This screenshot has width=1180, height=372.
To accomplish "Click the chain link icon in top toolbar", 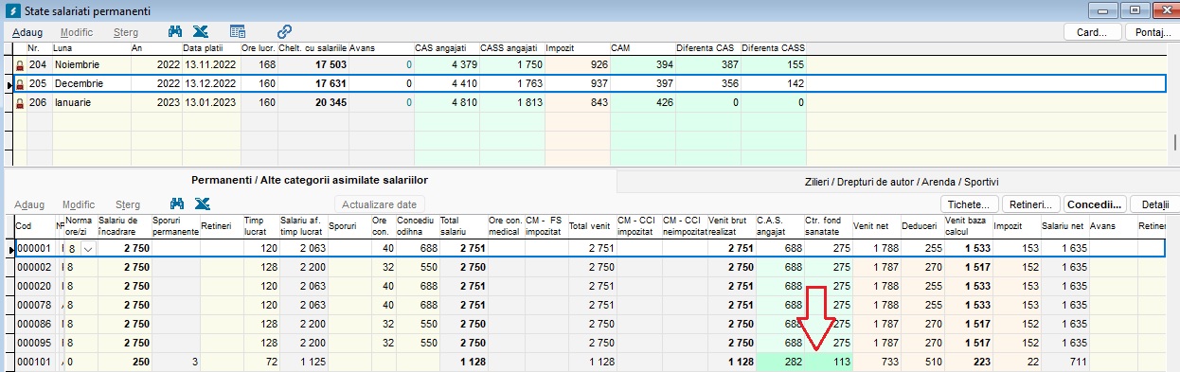I will coord(284,31).
